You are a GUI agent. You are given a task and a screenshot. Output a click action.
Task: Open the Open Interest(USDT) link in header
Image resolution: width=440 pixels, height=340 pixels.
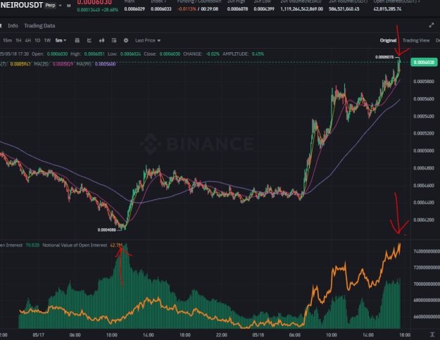[x=396, y=1]
